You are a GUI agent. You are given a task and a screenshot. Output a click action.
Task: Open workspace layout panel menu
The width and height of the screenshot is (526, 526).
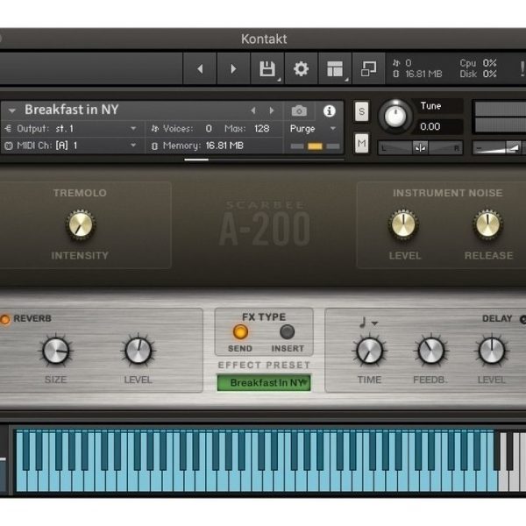pos(335,68)
